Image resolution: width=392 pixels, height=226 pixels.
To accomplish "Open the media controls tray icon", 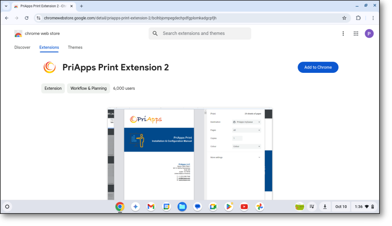I will (x=312, y=206).
